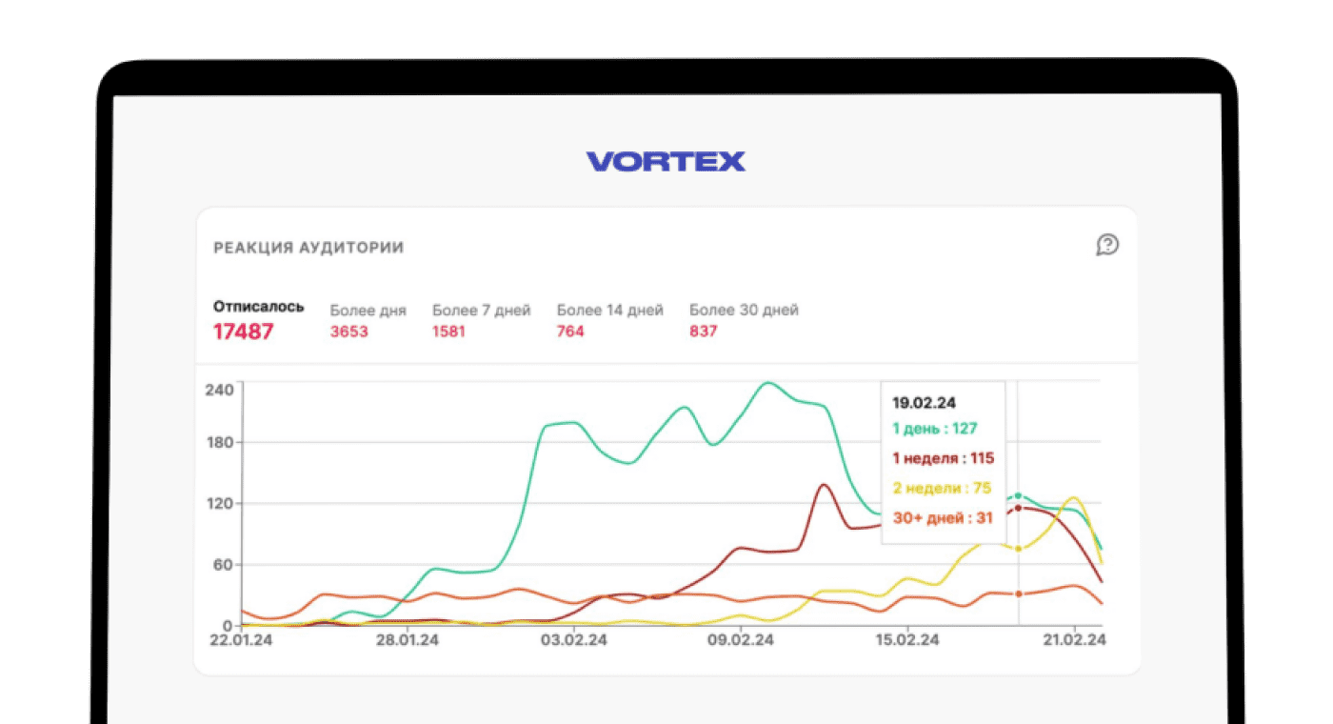Click tooltip date 19.02.24
Screen dimensions: 1333x724
click(x=924, y=403)
